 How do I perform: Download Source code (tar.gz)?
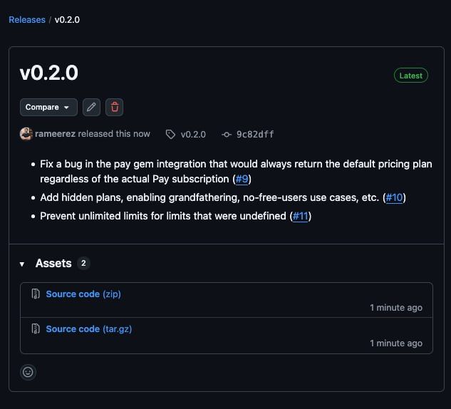click(88, 328)
